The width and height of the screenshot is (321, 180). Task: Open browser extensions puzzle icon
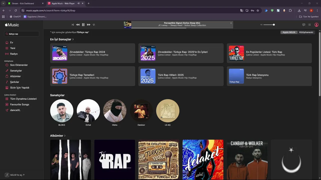click(290, 10)
